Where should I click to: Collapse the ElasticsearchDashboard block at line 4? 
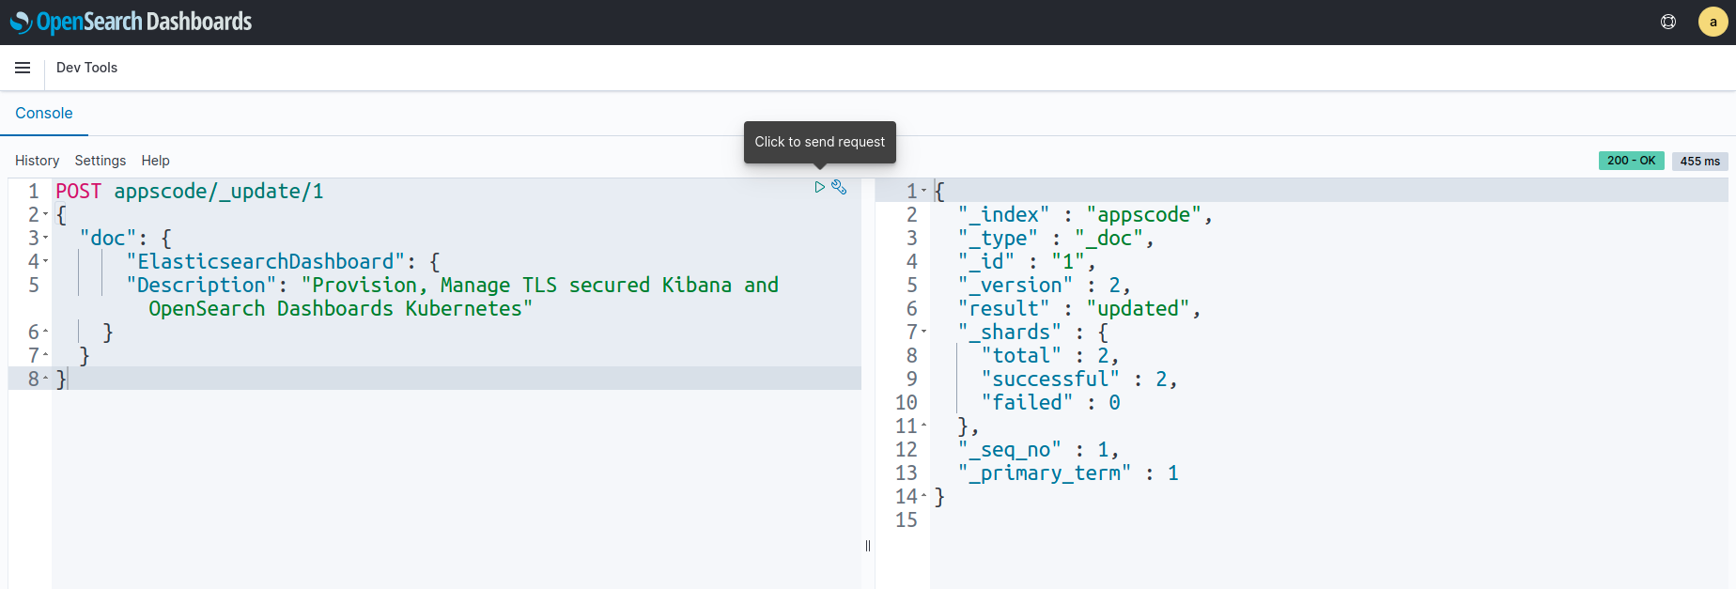click(46, 262)
